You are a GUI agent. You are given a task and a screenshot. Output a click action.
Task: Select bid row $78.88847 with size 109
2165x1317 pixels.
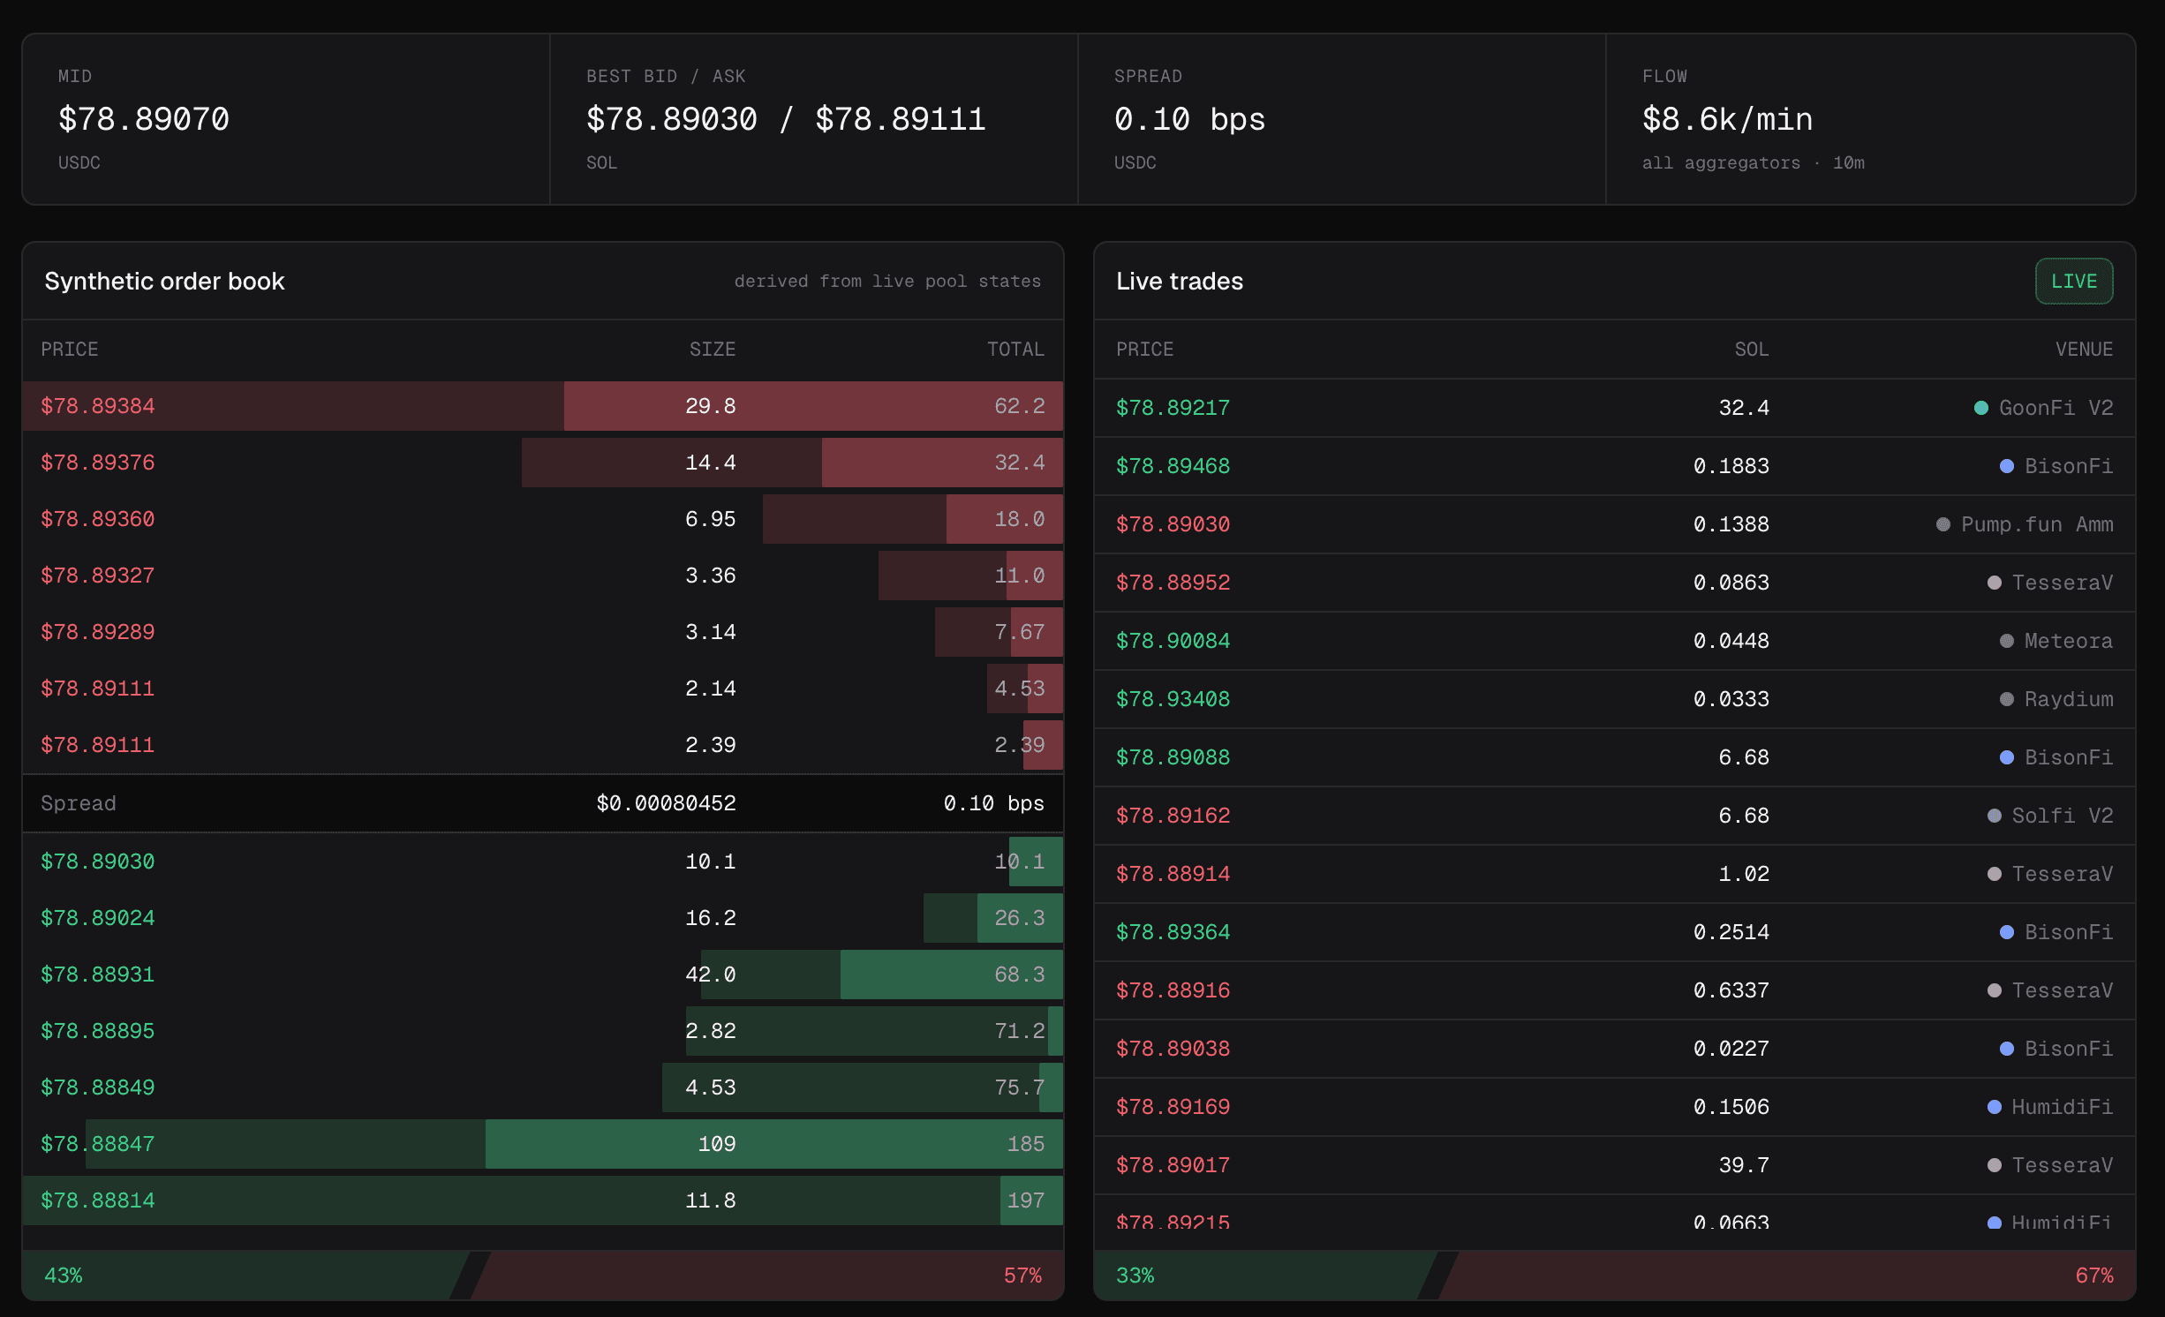point(543,1144)
